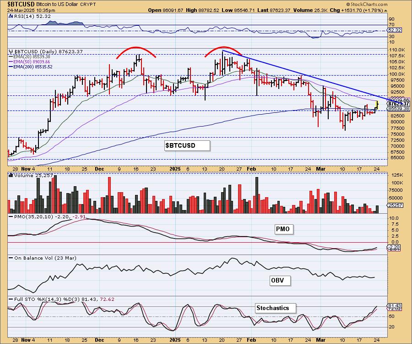Click the $BTCUSD annotation box in price panel
Viewport: 412px width, 344px height.
187,145
